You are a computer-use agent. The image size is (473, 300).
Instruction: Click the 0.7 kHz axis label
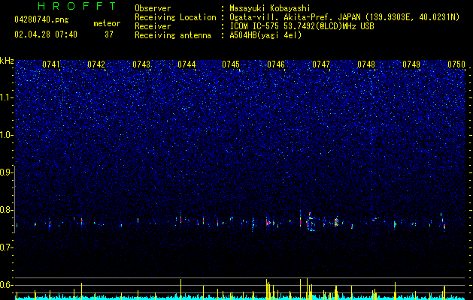coord(7,247)
